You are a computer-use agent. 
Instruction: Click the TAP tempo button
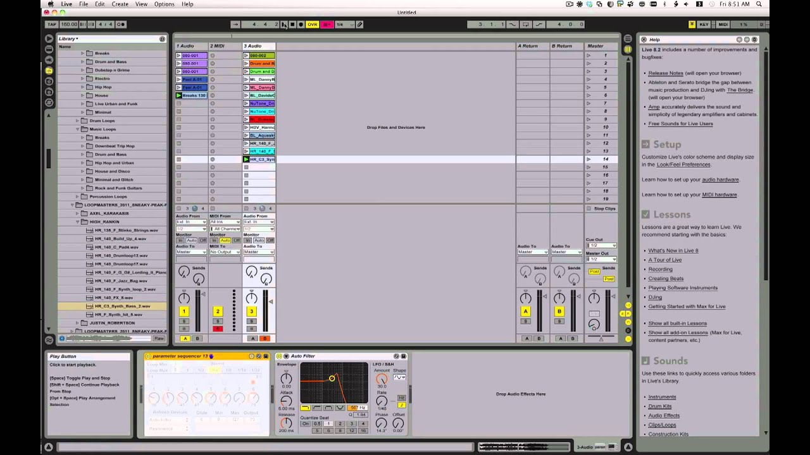pos(52,25)
